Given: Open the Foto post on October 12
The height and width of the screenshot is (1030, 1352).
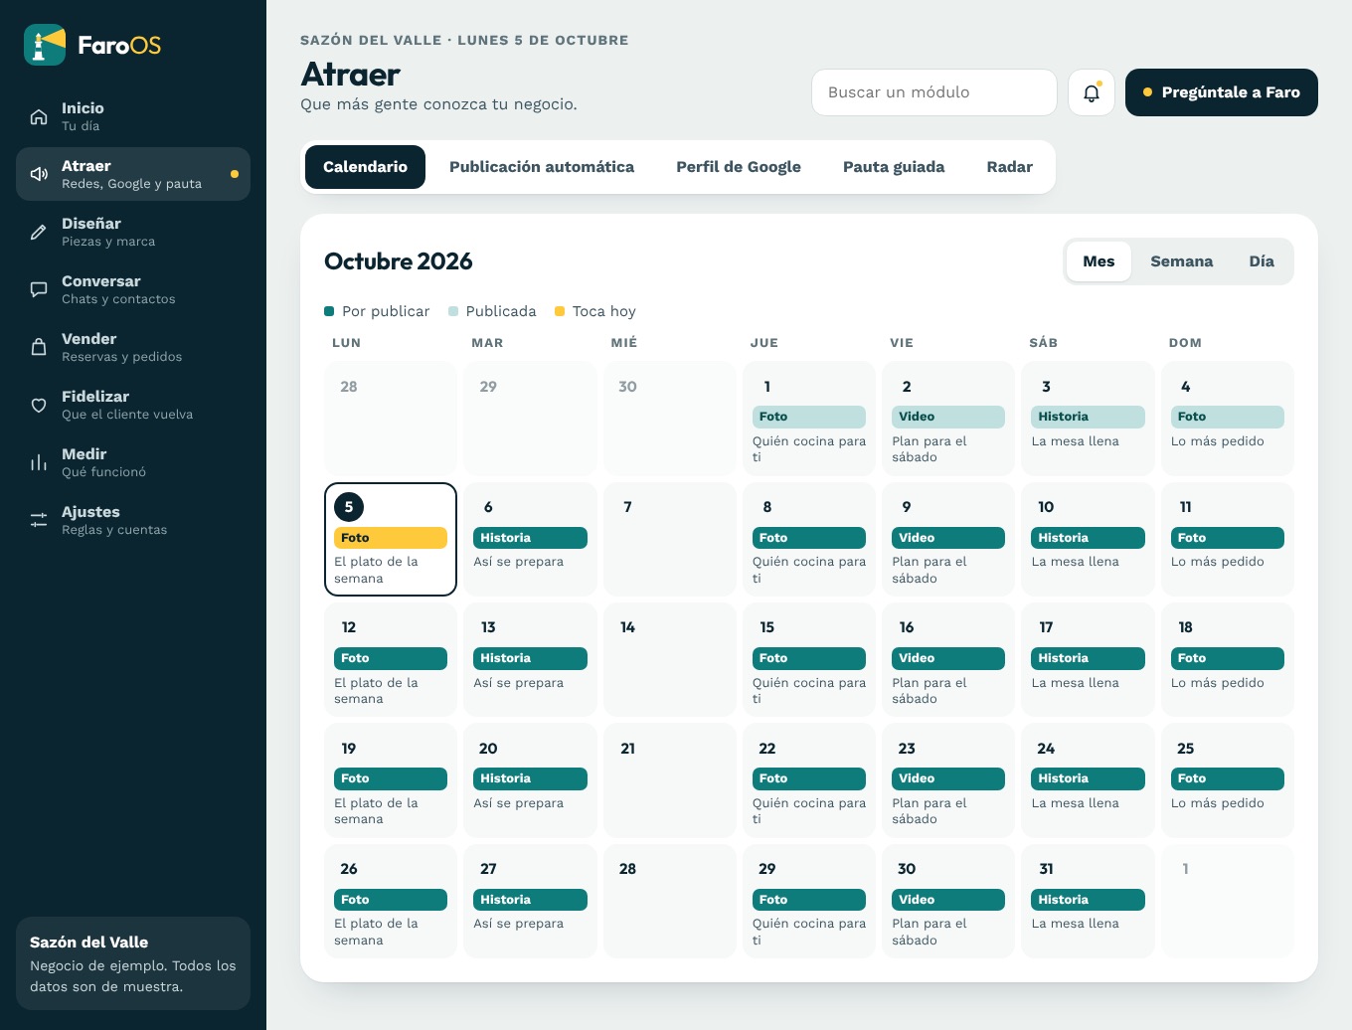Looking at the screenshot, I should (391, 658).
